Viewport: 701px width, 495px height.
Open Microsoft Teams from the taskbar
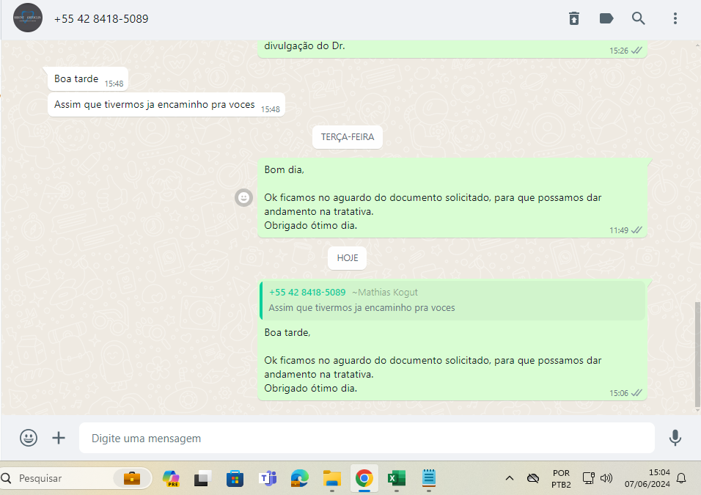click(267, 478)
